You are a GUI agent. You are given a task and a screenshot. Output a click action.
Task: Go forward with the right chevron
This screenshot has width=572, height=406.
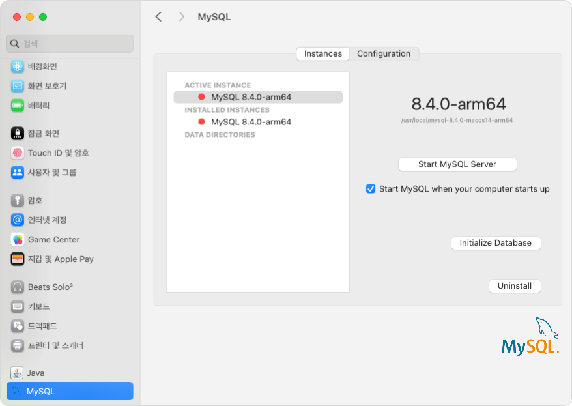point(181,17)
